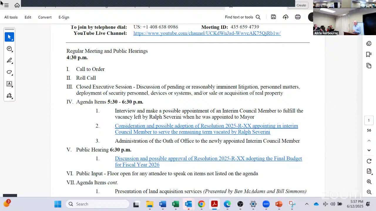Upload the file to cloud
Viewport: 376px width, 211px height.
pyautogui.click(x=286, y=17)
